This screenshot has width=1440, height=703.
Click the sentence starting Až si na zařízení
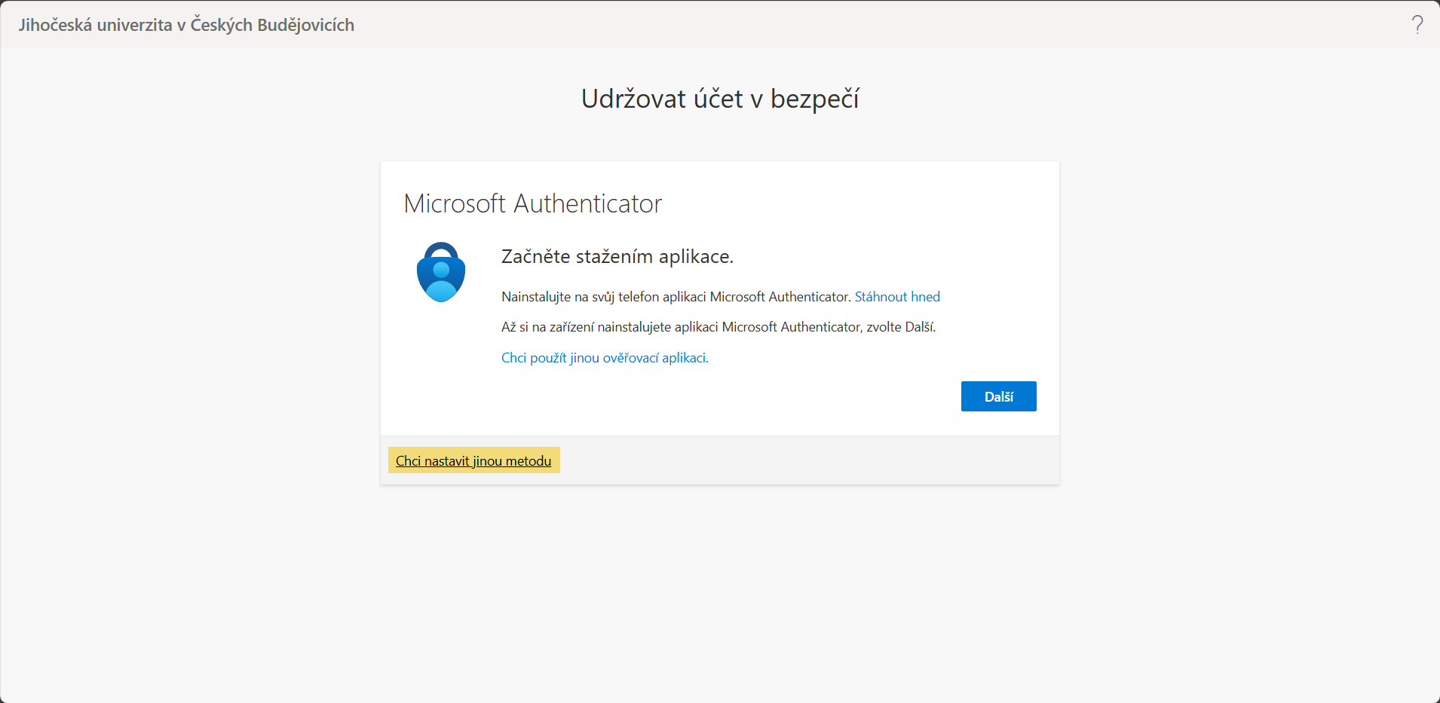(718, 327)
